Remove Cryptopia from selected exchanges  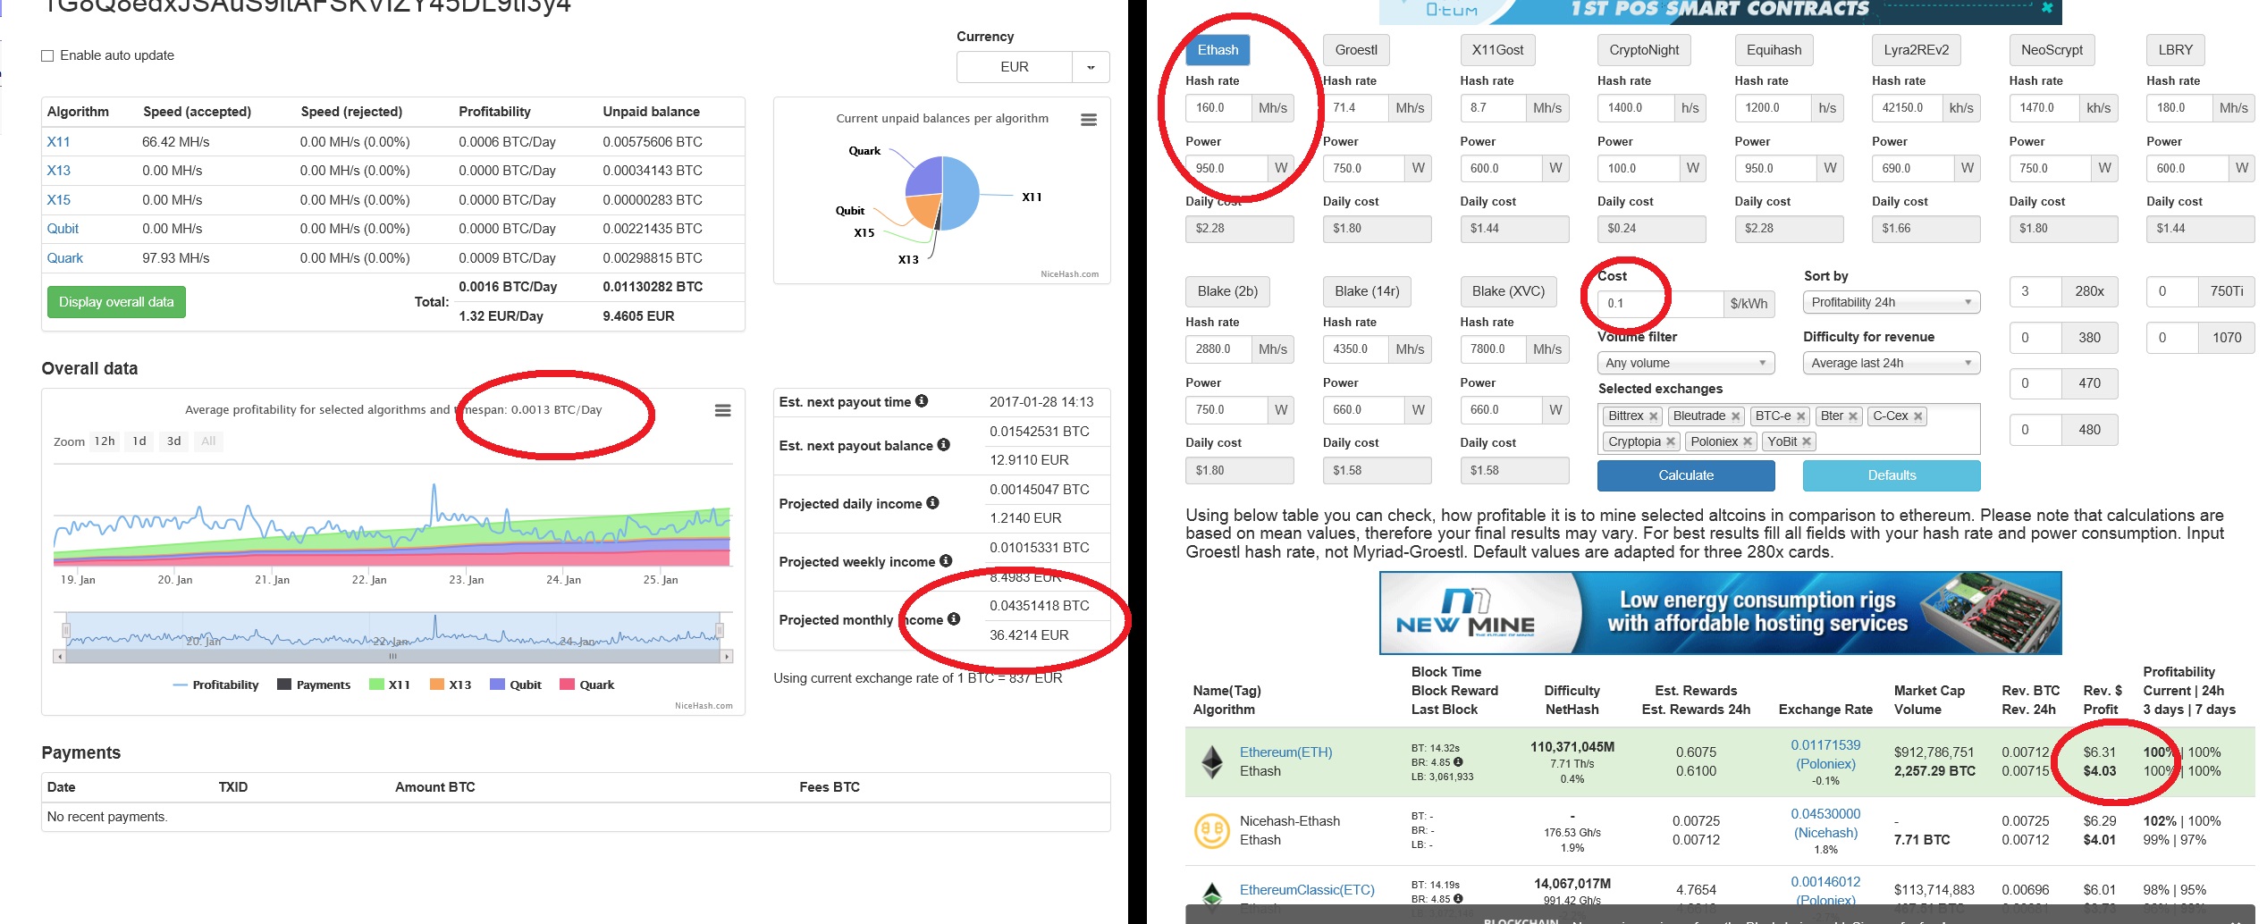(x=1670, y=441)
